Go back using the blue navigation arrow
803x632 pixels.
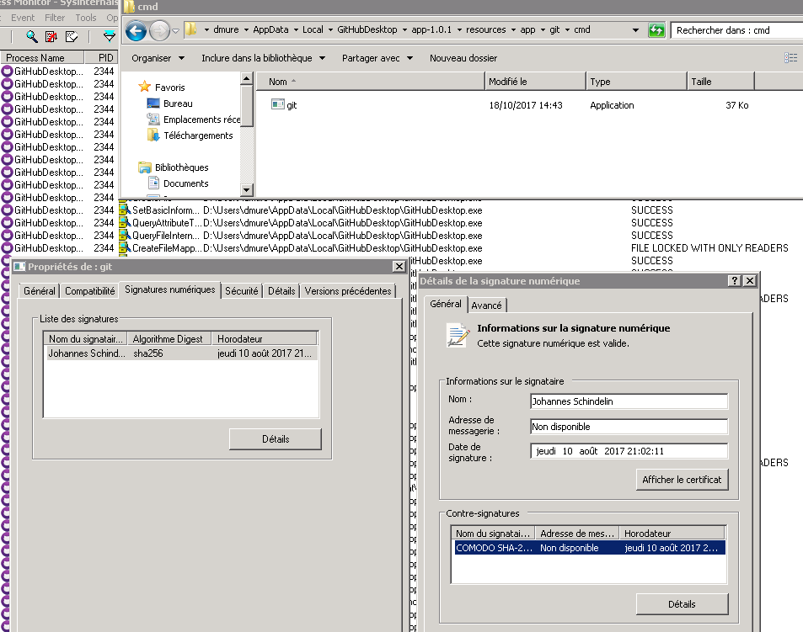[x=135, y=29]
